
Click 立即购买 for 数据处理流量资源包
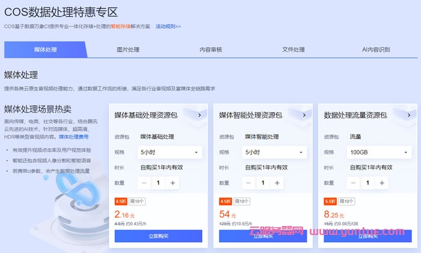point(367,236)
